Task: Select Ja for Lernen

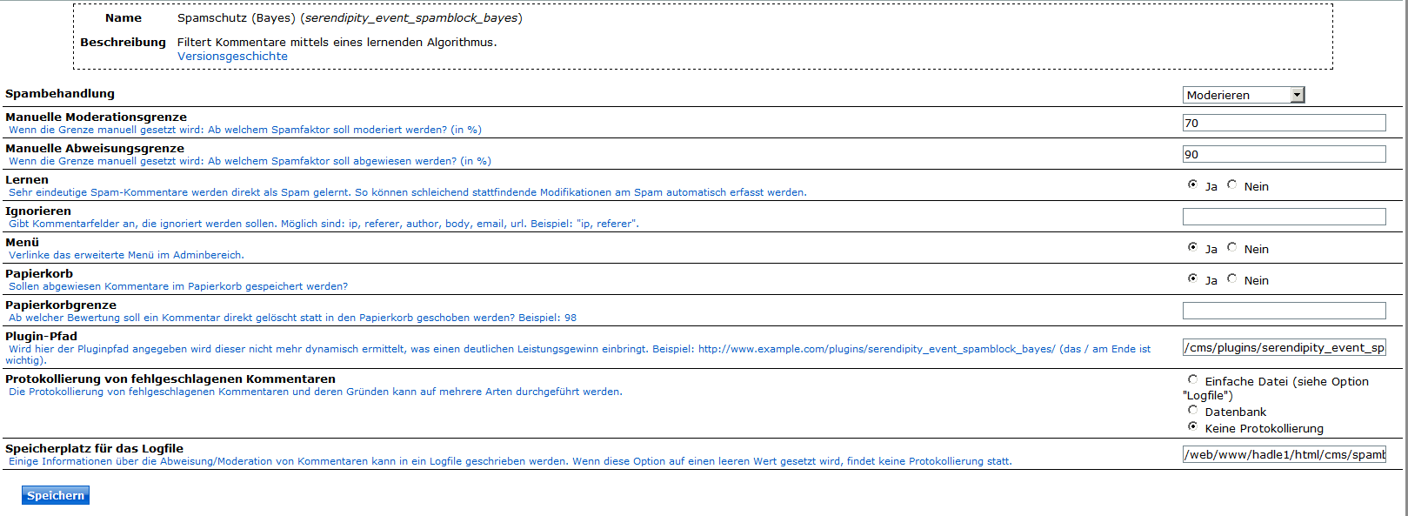Action: click(x=1192, y=184)
